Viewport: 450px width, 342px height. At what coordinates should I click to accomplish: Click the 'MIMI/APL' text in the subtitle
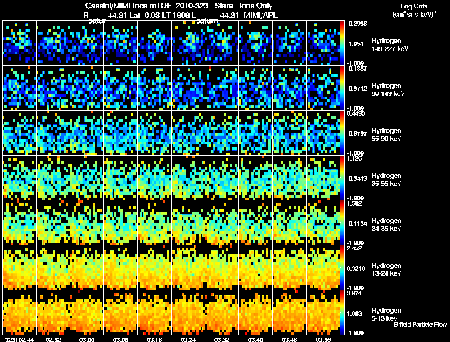[260, 15]
